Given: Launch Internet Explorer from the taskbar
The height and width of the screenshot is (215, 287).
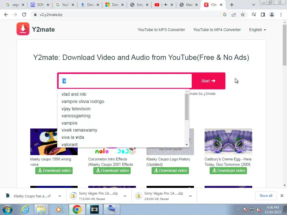Looking at the screenshot, I should tap(25, 209).
